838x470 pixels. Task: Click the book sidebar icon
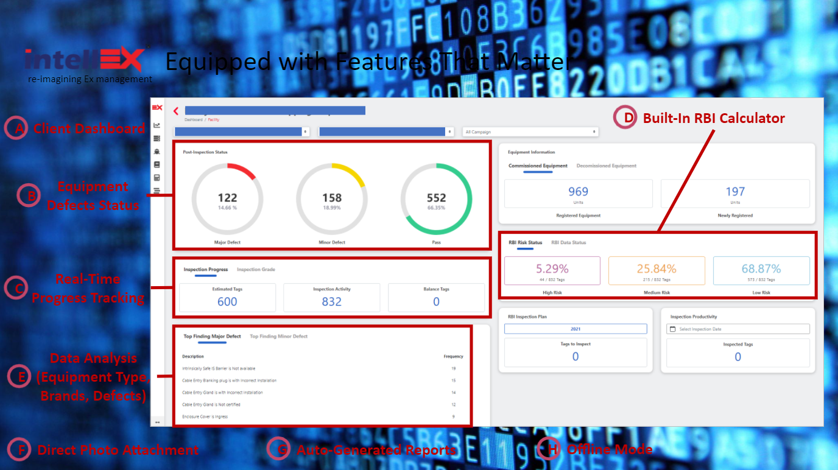[x=157, y=164]
